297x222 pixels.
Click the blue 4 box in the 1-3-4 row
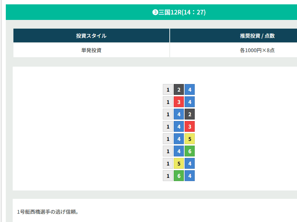click(190, 102)
